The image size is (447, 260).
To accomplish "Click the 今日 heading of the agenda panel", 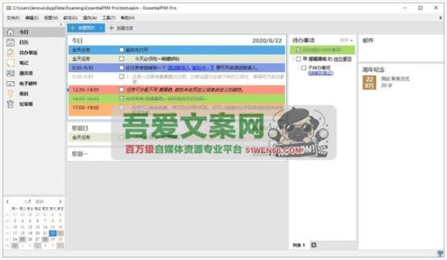I will point(77,41).
